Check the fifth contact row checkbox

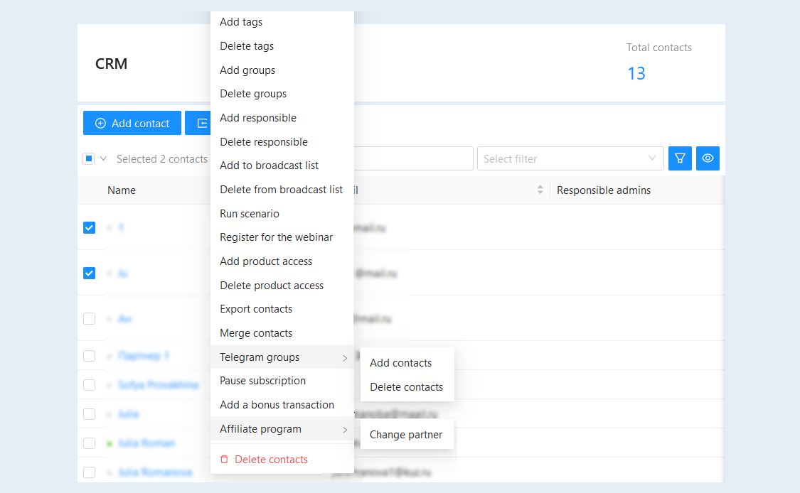point(90,385)
